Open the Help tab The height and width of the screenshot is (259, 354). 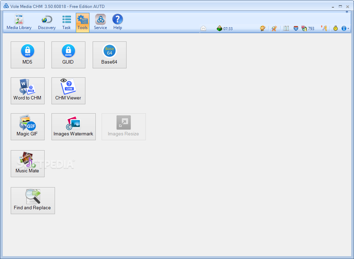[118, 22]
